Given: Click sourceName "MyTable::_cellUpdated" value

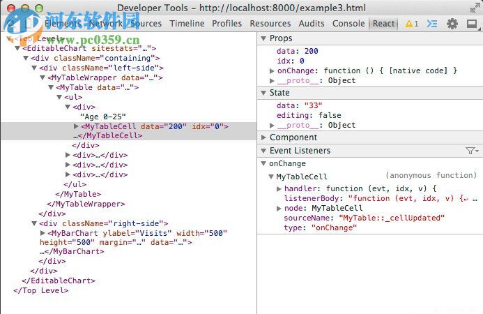Looking at the screenshot, I should (392, 218).
